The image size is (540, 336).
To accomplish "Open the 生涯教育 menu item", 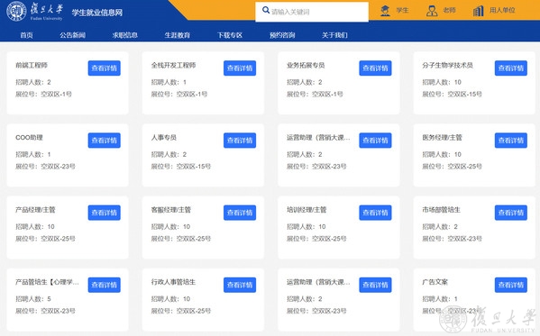I will pos(177,35).
